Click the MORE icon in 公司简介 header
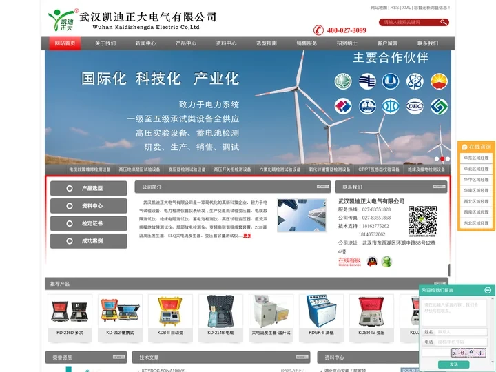The image size is (496, 372). [322, 187]
